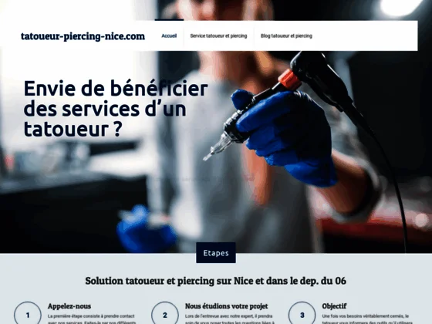Image resolution: width=432 pixels, height=324 pixels.
Task: Click the text under Objectif
Action: [x=366, y=319]
